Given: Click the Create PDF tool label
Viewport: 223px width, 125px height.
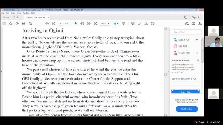Looking at the screenshot, I should pos(184,53).
